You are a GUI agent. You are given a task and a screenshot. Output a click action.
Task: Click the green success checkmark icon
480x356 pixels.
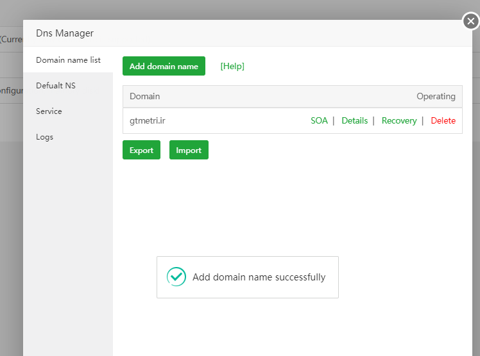coord(176,277)
